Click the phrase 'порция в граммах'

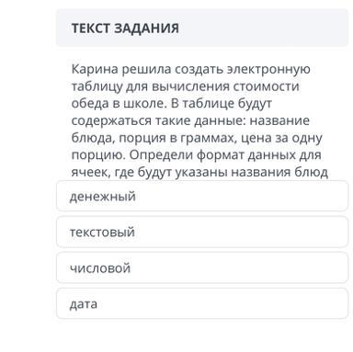point(176,138)
